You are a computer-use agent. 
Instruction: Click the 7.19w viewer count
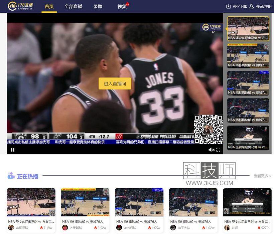point(48,228)
